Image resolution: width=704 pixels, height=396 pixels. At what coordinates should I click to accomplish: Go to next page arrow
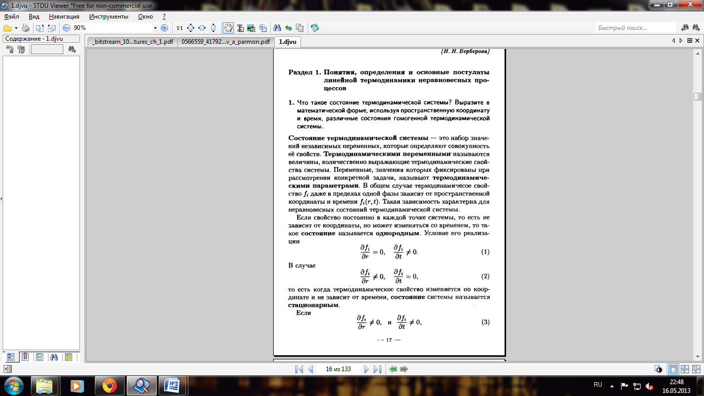pyautogui.click(x=366, y=369)
